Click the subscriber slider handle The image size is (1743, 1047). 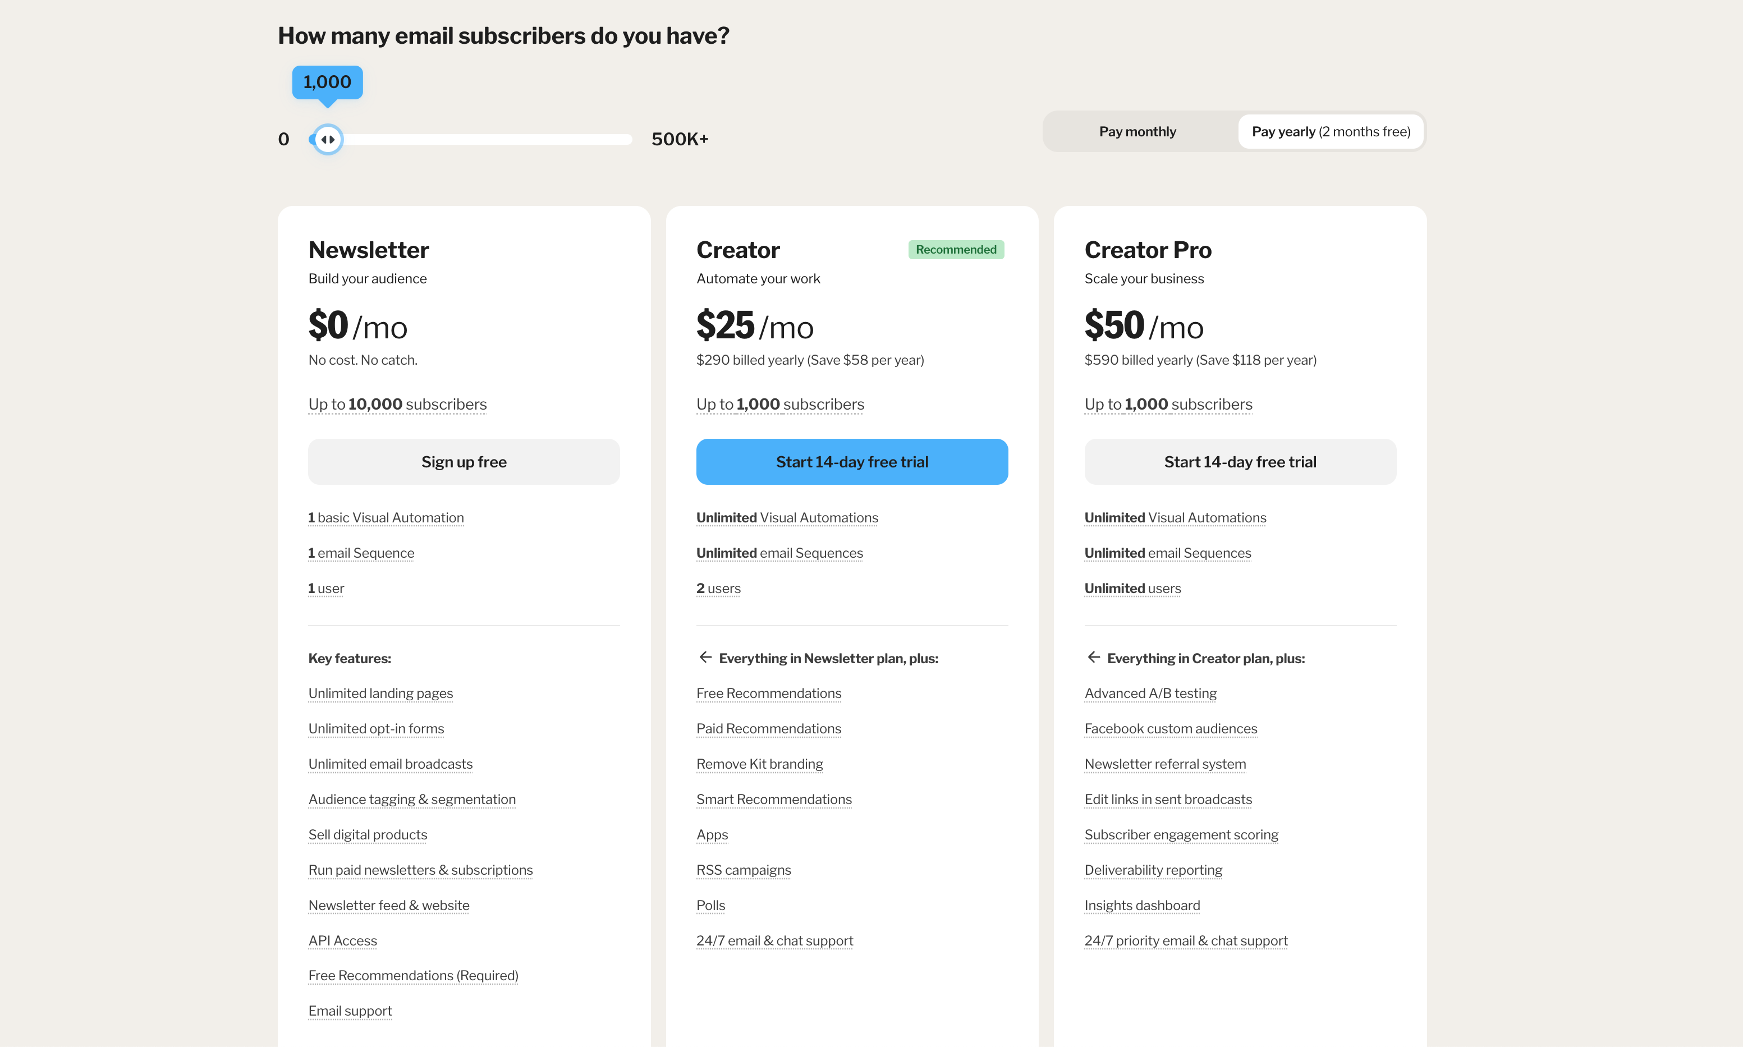click(327, 139)
